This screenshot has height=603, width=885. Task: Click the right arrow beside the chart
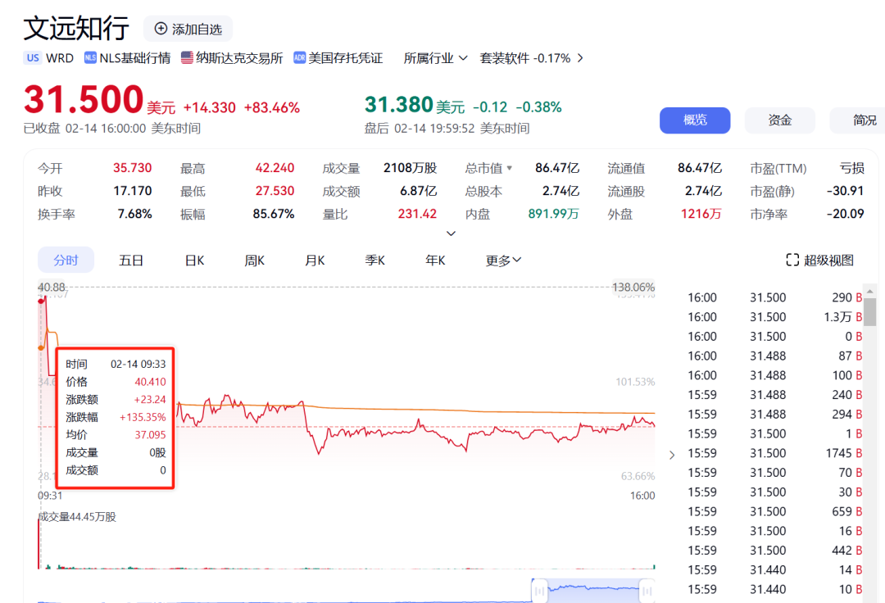(x=672, y=455)
